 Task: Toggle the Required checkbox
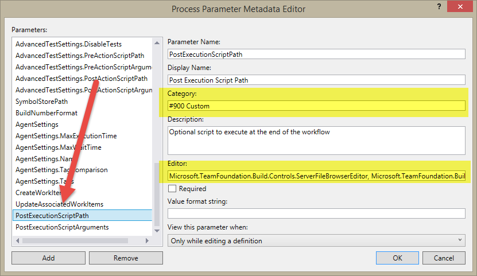172,188
